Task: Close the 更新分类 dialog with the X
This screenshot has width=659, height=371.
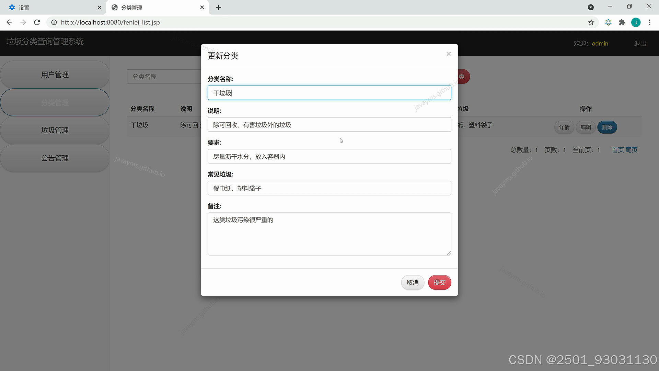Action: tap(448, 54)
